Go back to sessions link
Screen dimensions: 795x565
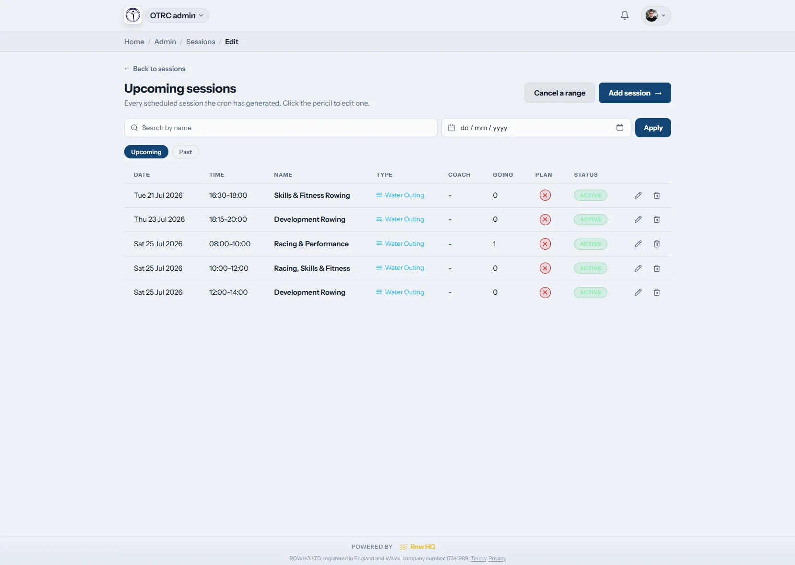point(154,69)
